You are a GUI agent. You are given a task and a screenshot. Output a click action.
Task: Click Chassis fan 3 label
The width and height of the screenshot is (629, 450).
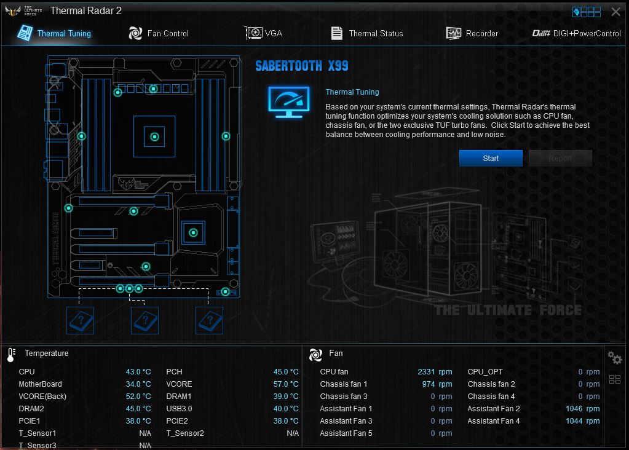[343, 397]
